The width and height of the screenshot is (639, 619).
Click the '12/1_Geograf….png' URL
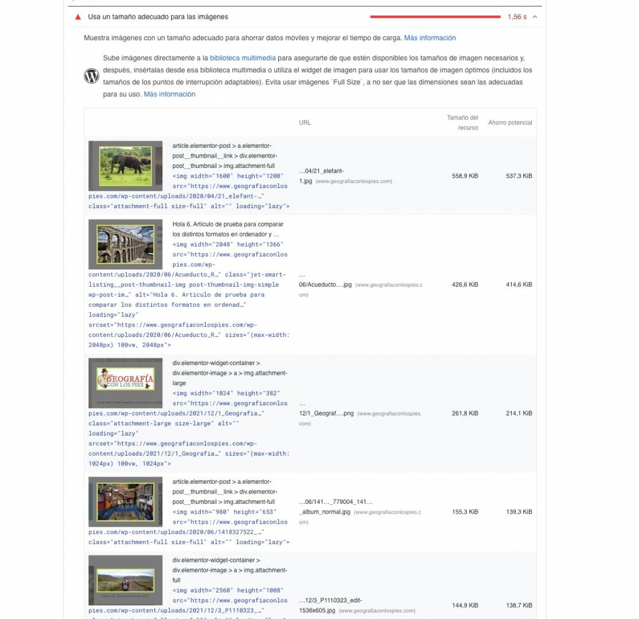326,413
